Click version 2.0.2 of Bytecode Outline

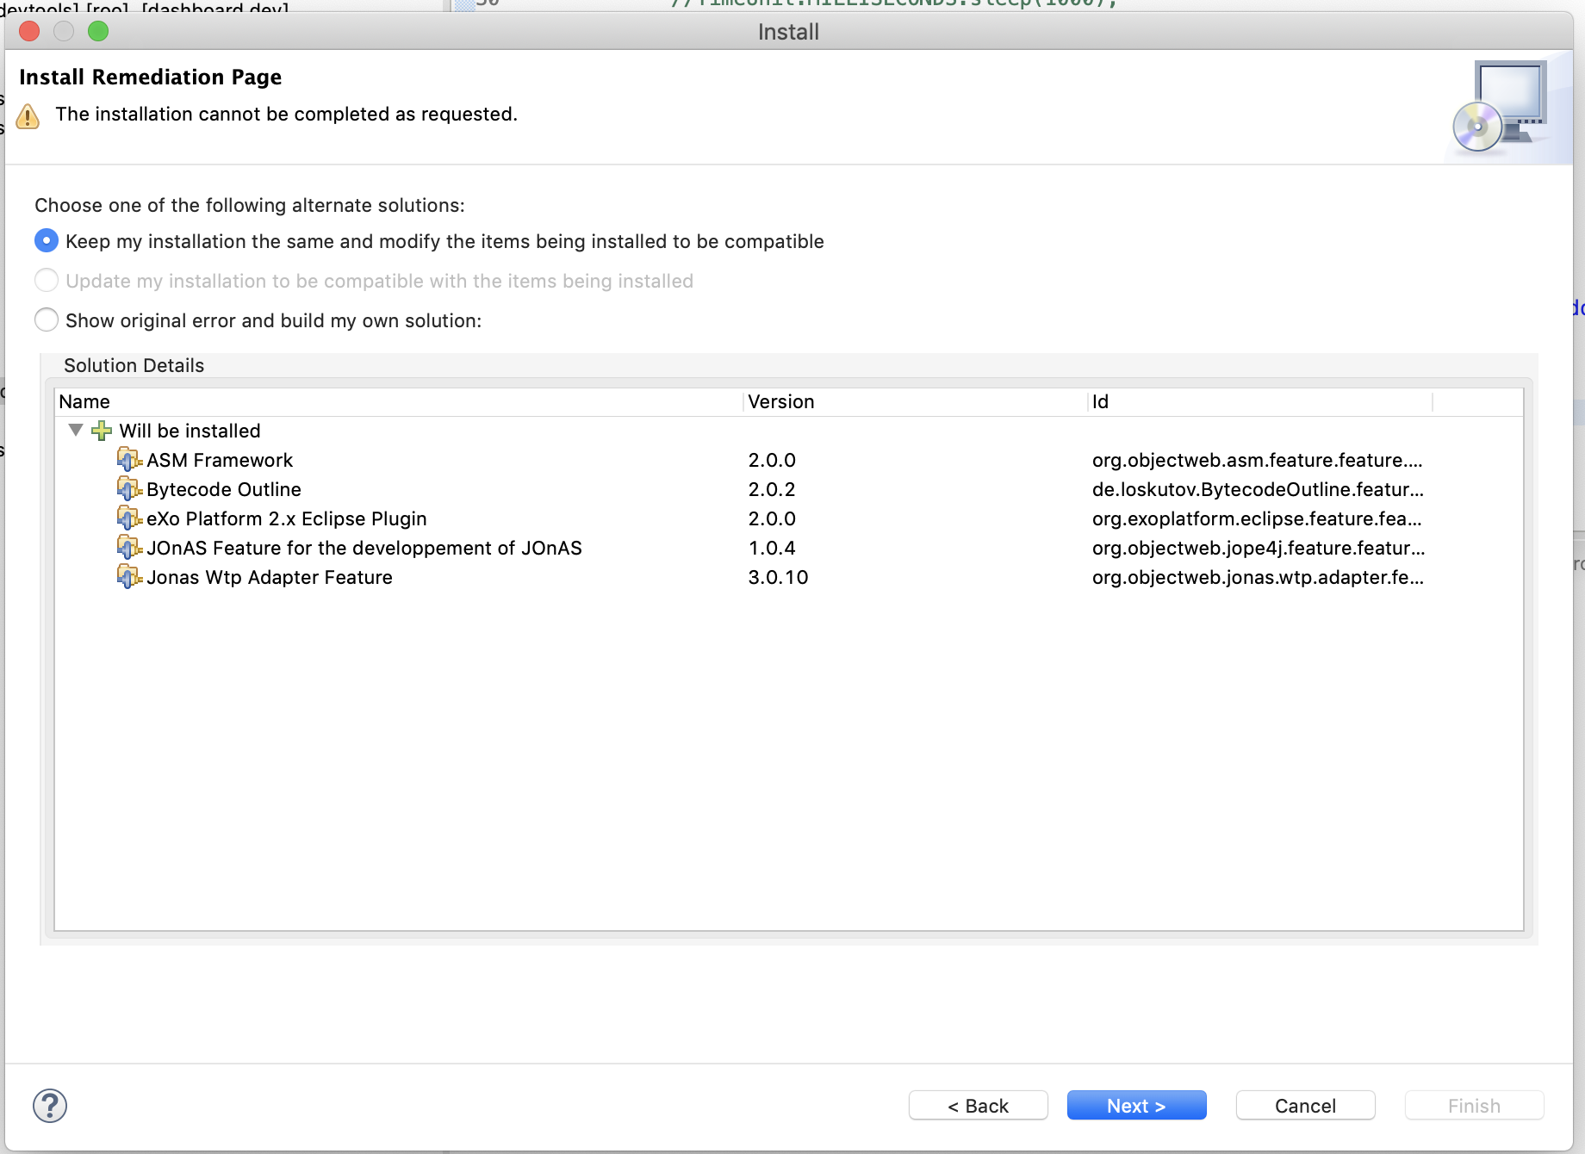point(772,489)
